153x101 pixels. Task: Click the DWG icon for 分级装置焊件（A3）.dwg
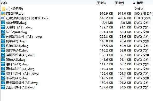click(x=3, y=37)
